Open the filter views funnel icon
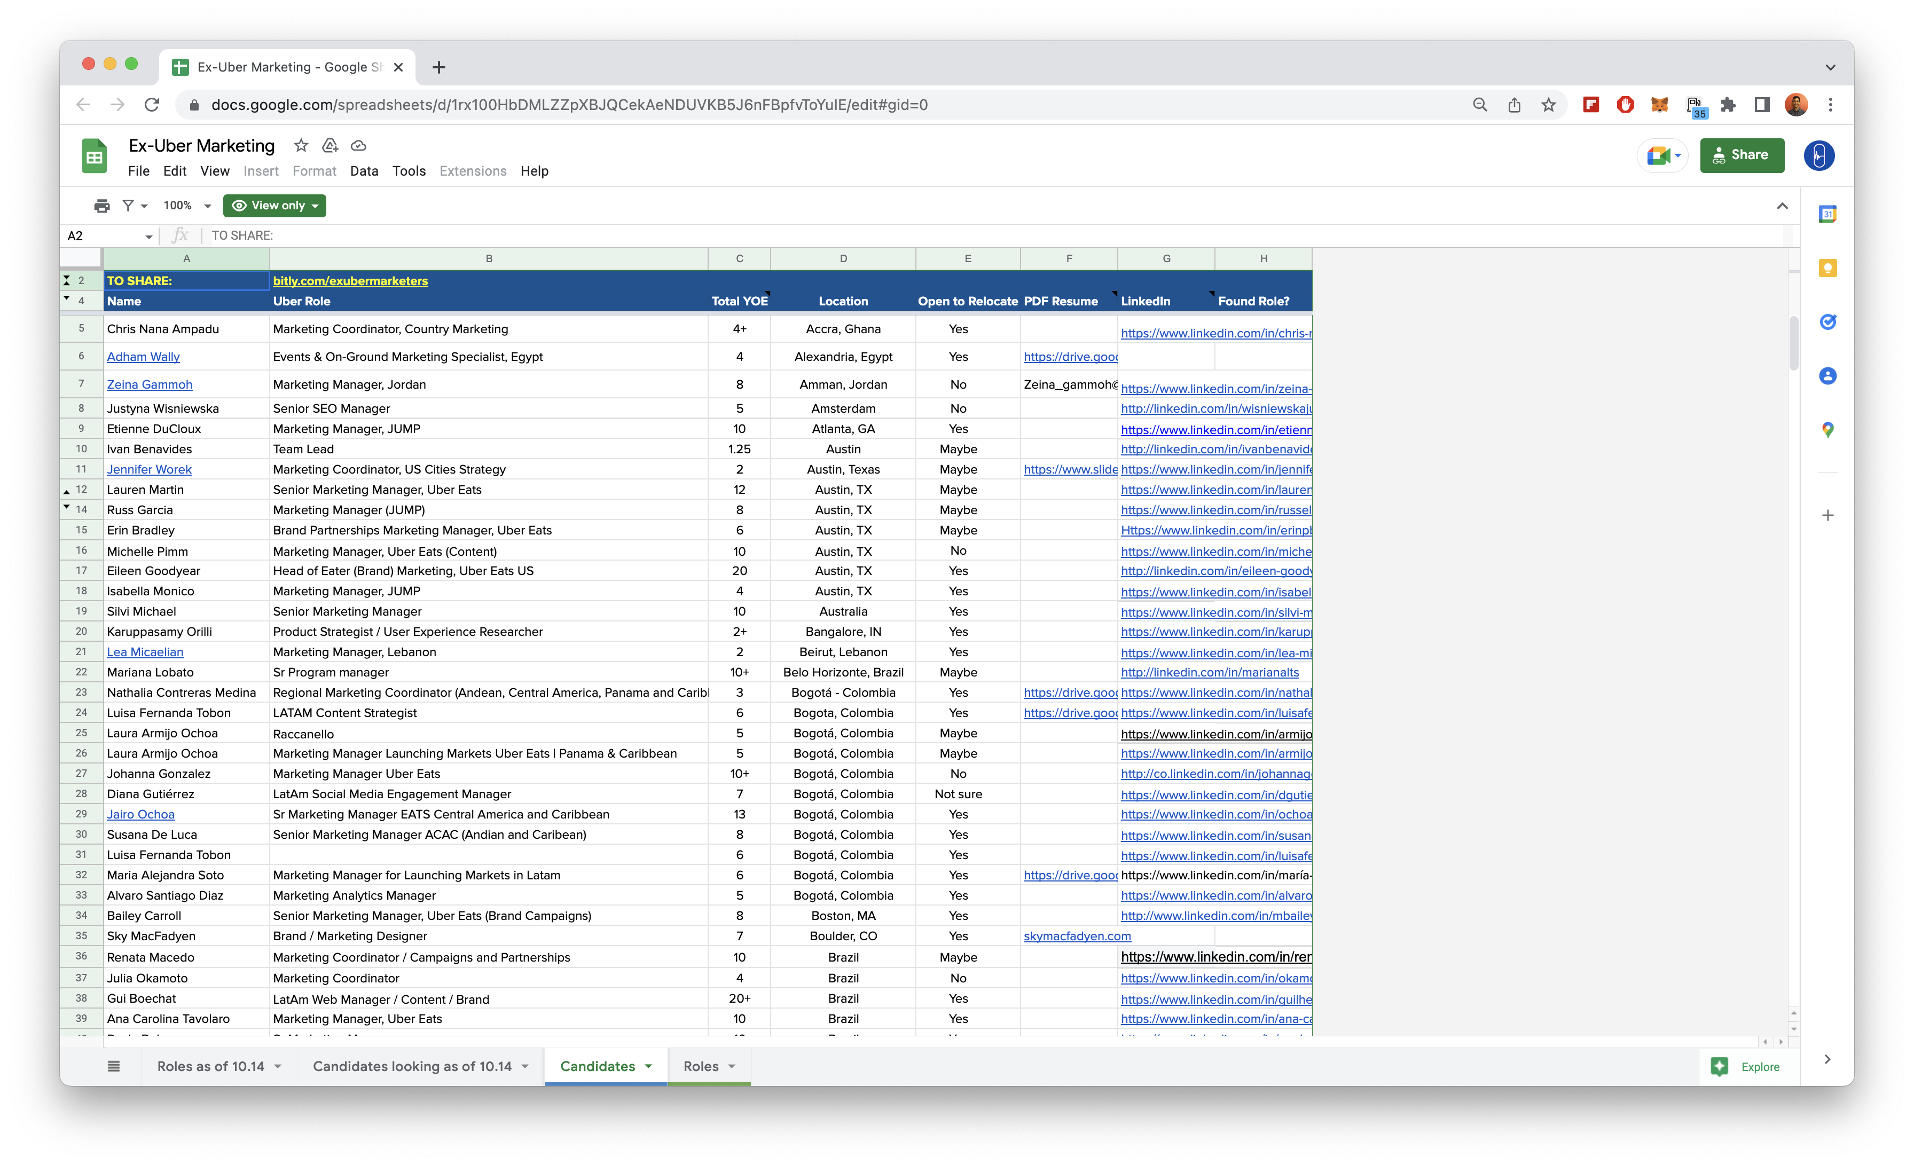1914x1165 pixels. (129, 206)
